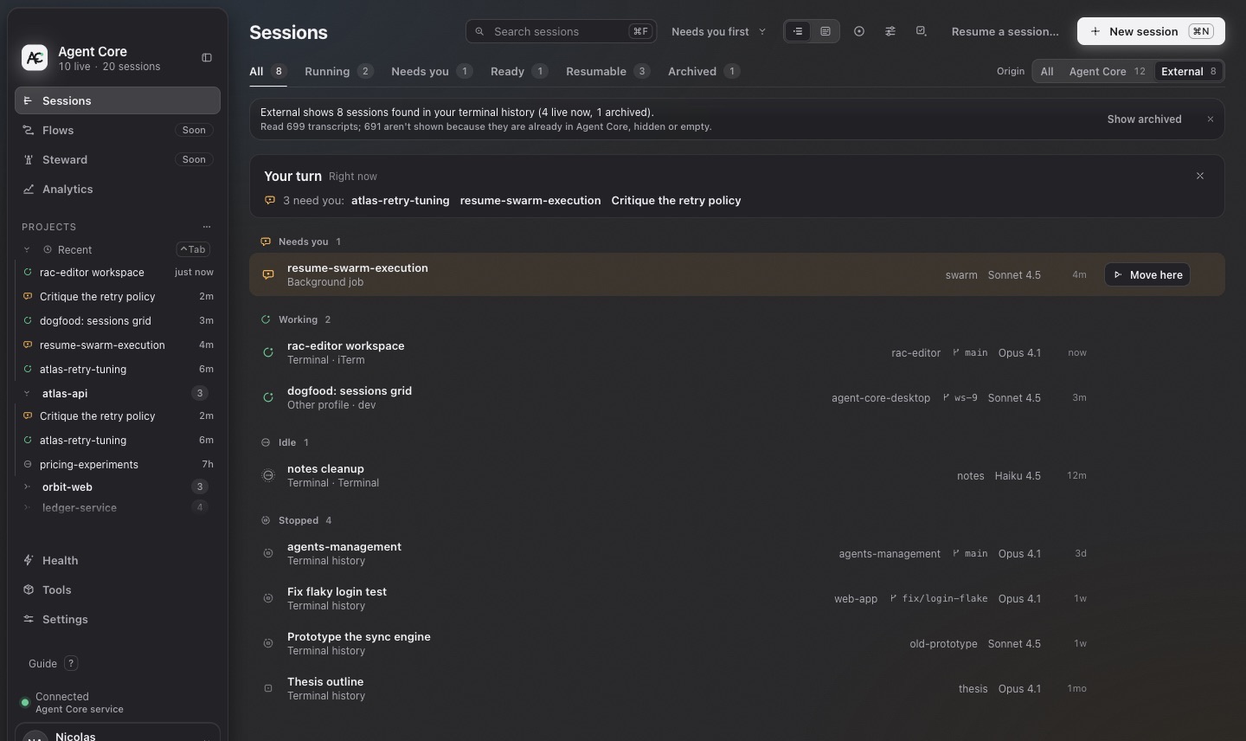This screenshot has height=741, width=1246.
Task: Switch to compact list view icon
Action: coord(798,31)
